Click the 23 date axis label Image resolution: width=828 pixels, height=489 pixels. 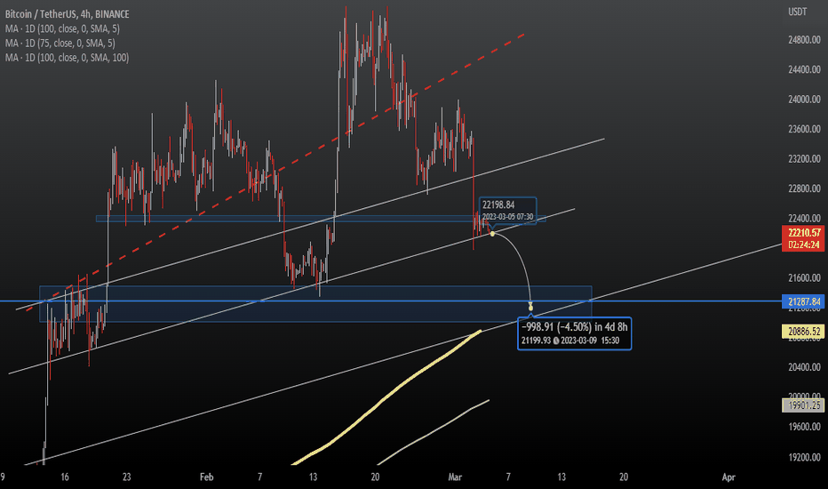tap(127, 477)
